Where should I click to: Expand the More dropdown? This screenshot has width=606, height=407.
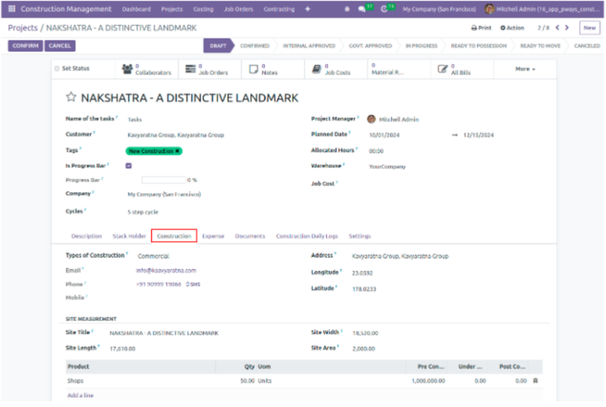click(x=525, y=69)
